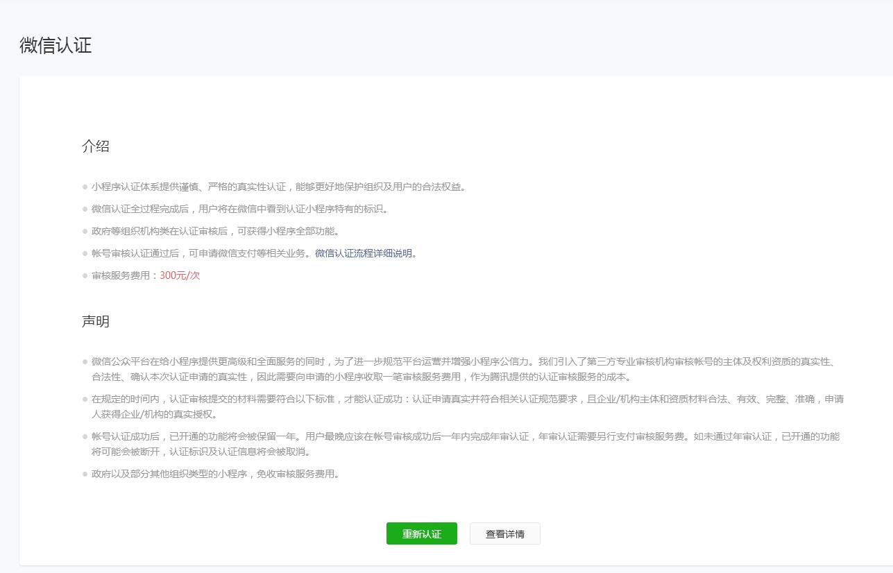Click the 声明 section heading

point(96,322)
